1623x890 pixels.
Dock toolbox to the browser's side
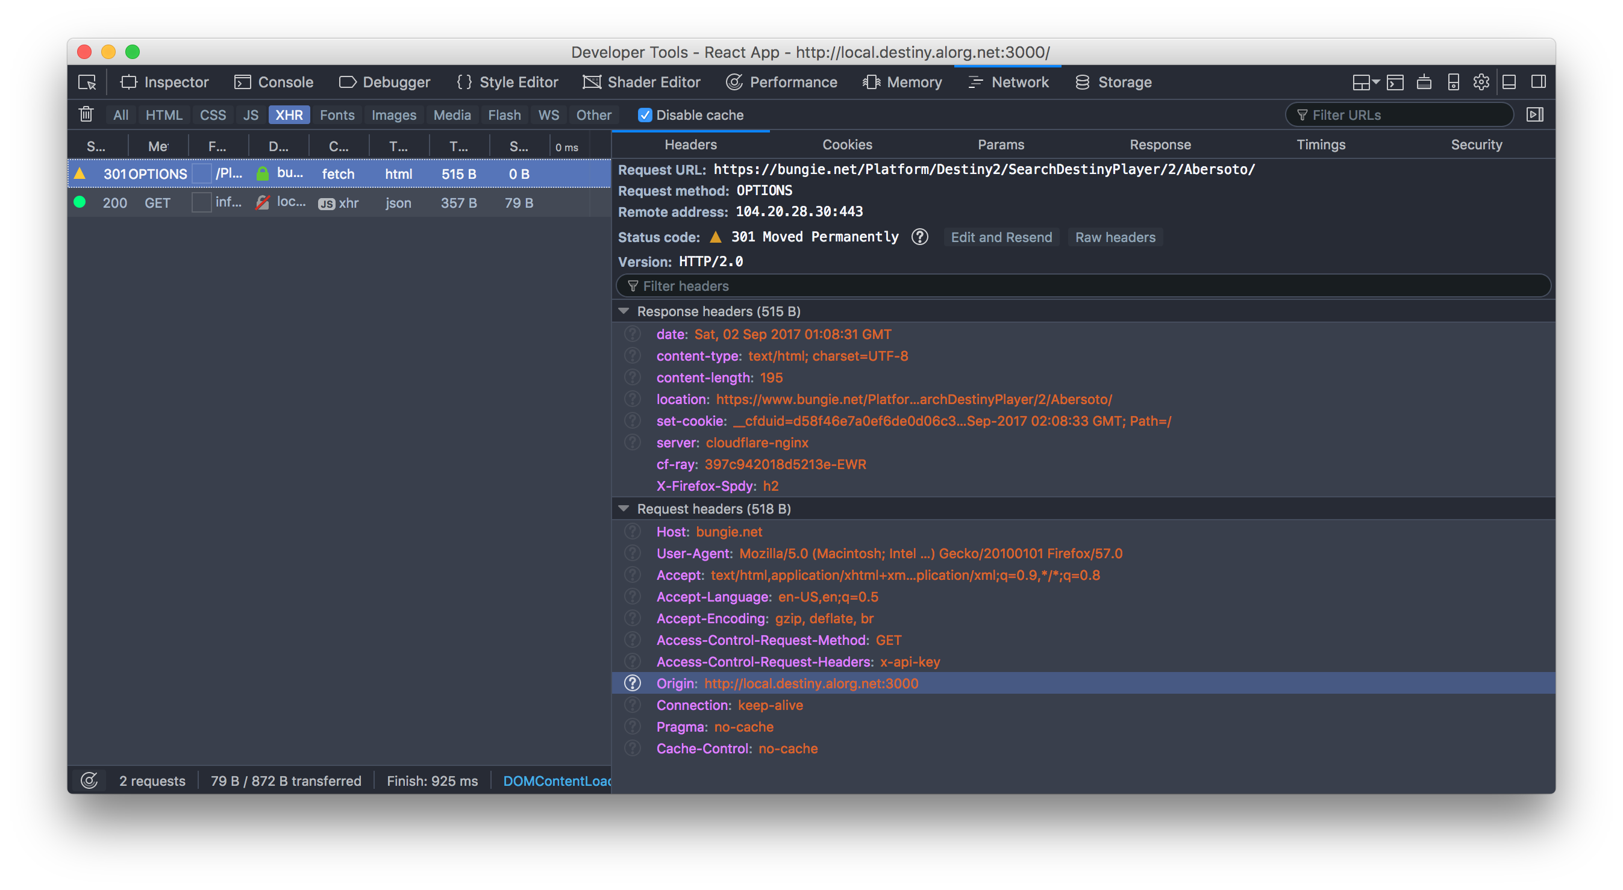click(x=1538, y=82)
